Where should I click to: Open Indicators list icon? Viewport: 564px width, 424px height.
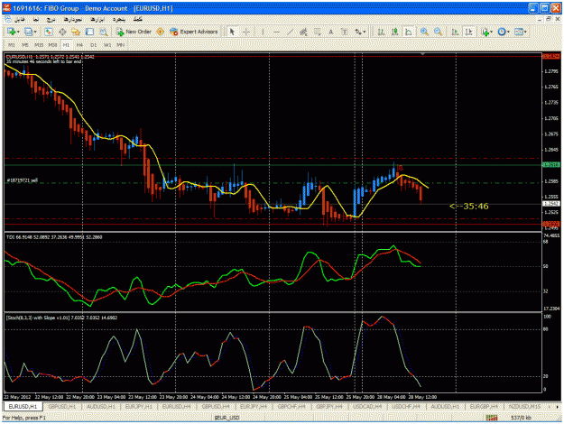coord(485,32)
